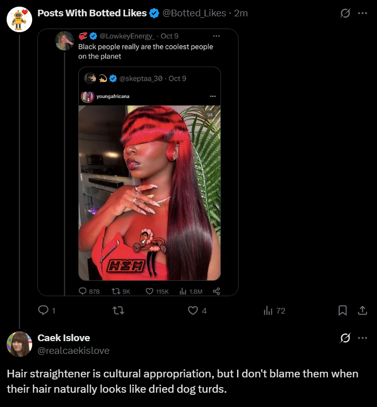The image size is (377, 407).
Task: Open more options for Botted Likes post
Action: [363, 13]
